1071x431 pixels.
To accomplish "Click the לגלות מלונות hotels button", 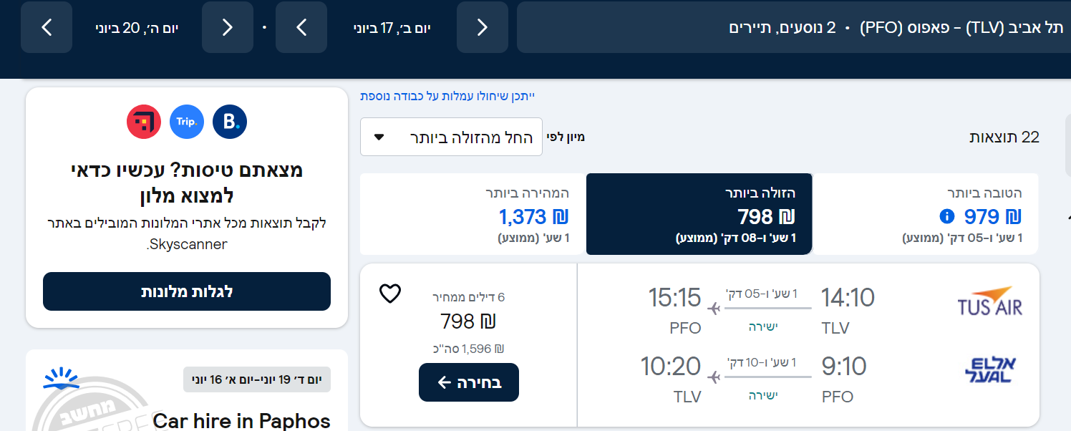I will click(187, 291).
